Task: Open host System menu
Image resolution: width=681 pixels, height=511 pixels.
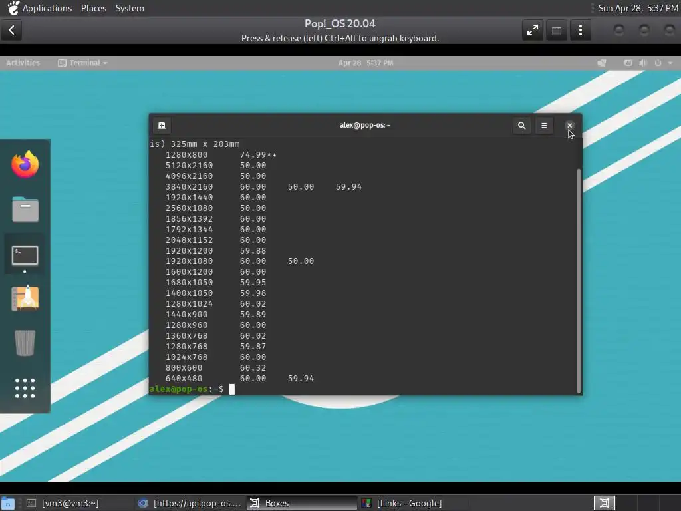Action: click(130, 8)
